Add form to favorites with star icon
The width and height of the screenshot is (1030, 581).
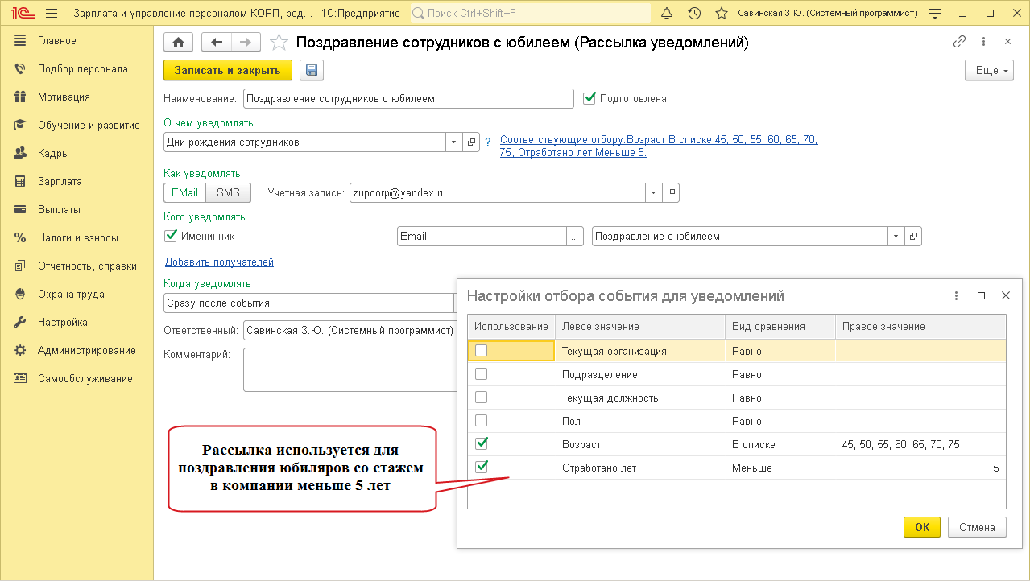pos(278,43)
